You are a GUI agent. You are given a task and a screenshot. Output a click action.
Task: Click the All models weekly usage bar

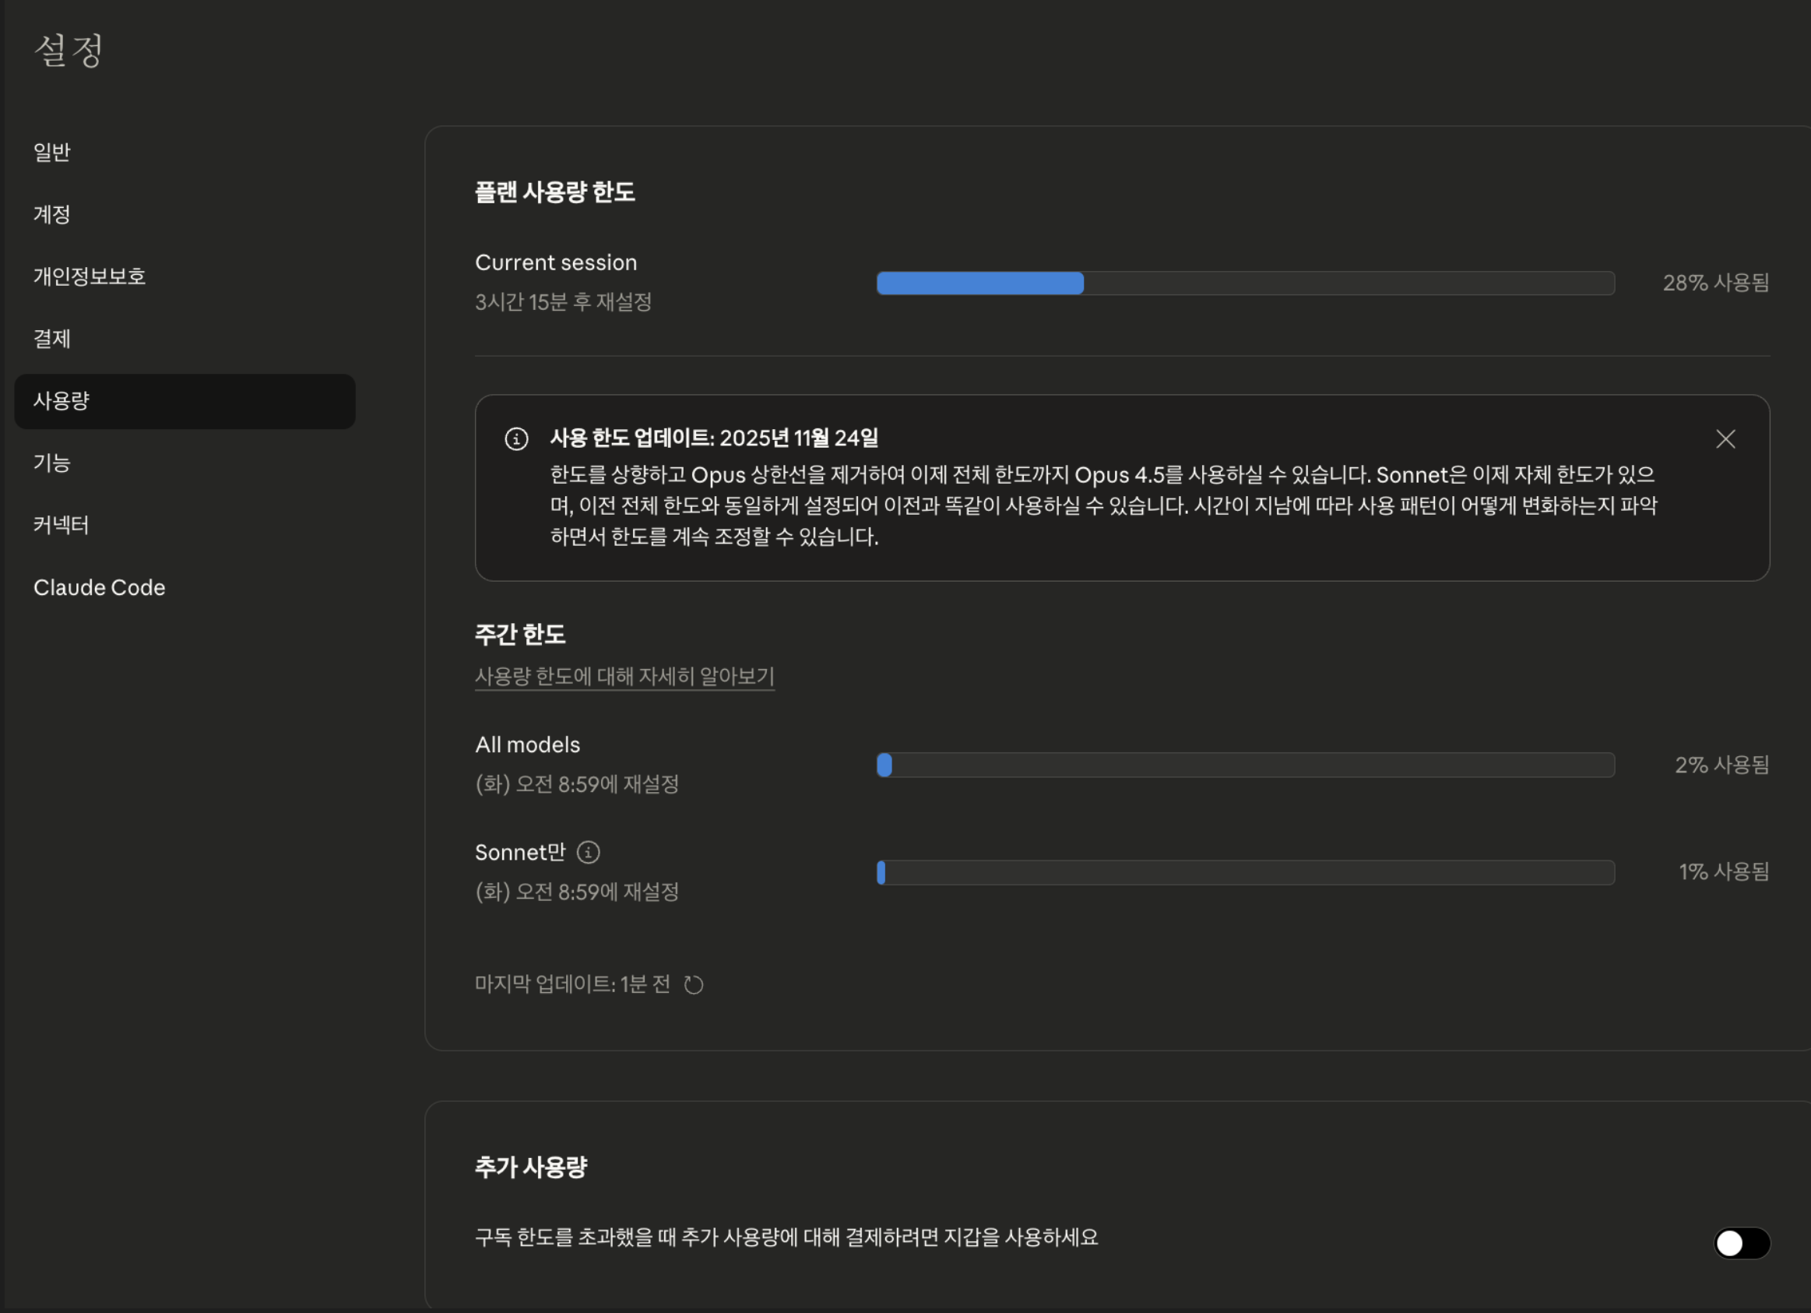pyautogui.click(x=1245, y=765)
